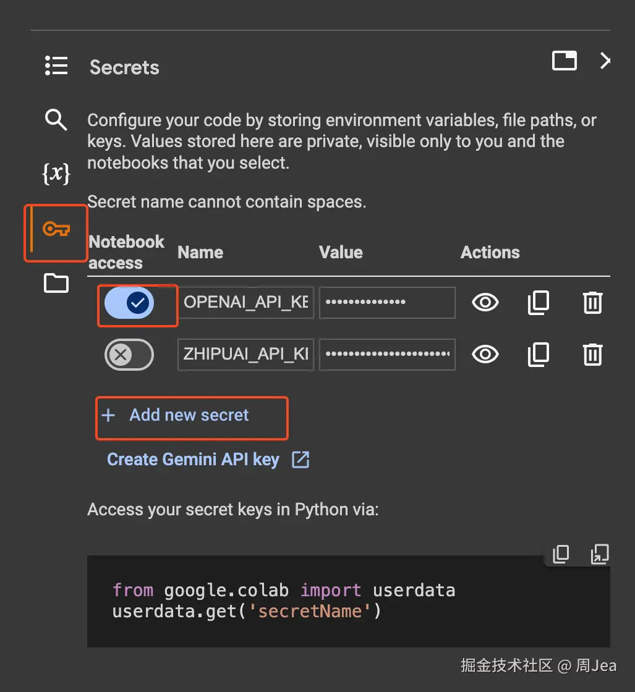Open the Files folder icon
635x692 pixels.
click(56, 284)
